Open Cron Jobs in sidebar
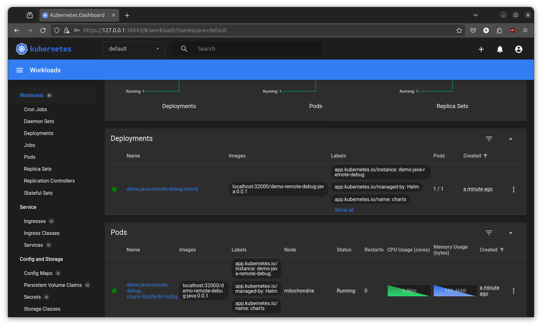 pyautogui.click(x=35, y=109)
